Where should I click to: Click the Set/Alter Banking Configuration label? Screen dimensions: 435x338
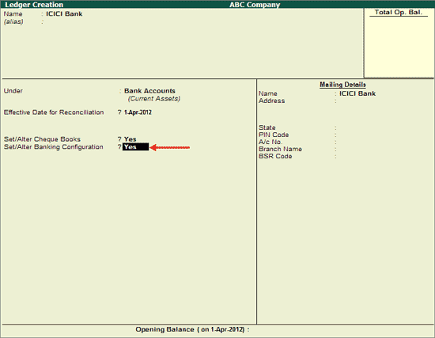click(x=54, y=147)
